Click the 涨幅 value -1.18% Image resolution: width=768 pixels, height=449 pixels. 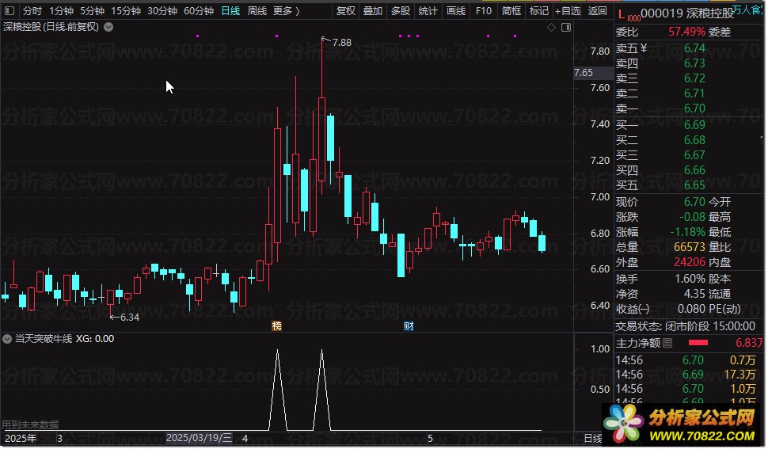tap(688, 232)
